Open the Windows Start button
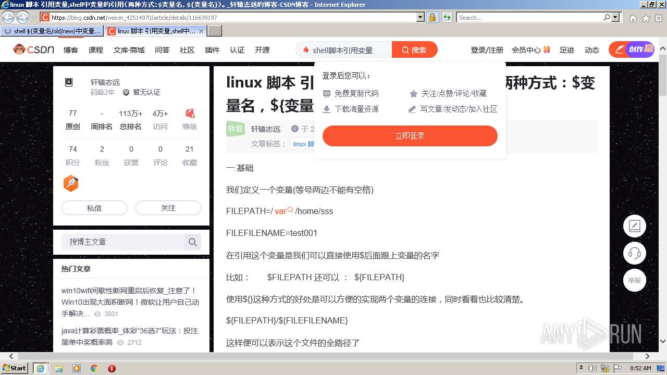Screen dimensions: 667x375 [15, 368]
